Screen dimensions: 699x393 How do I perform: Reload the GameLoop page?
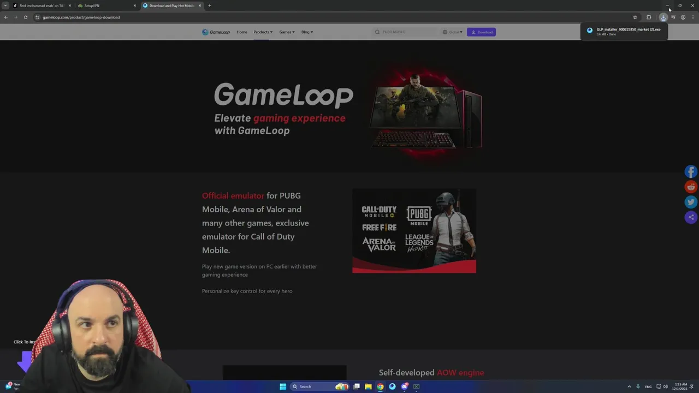[x=25, y=17]
